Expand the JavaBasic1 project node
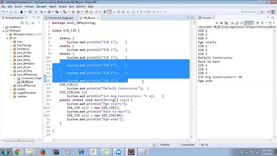277x156 pixels. pos(3,27)
